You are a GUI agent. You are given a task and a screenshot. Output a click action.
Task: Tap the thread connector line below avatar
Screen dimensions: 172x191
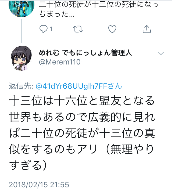21,31
